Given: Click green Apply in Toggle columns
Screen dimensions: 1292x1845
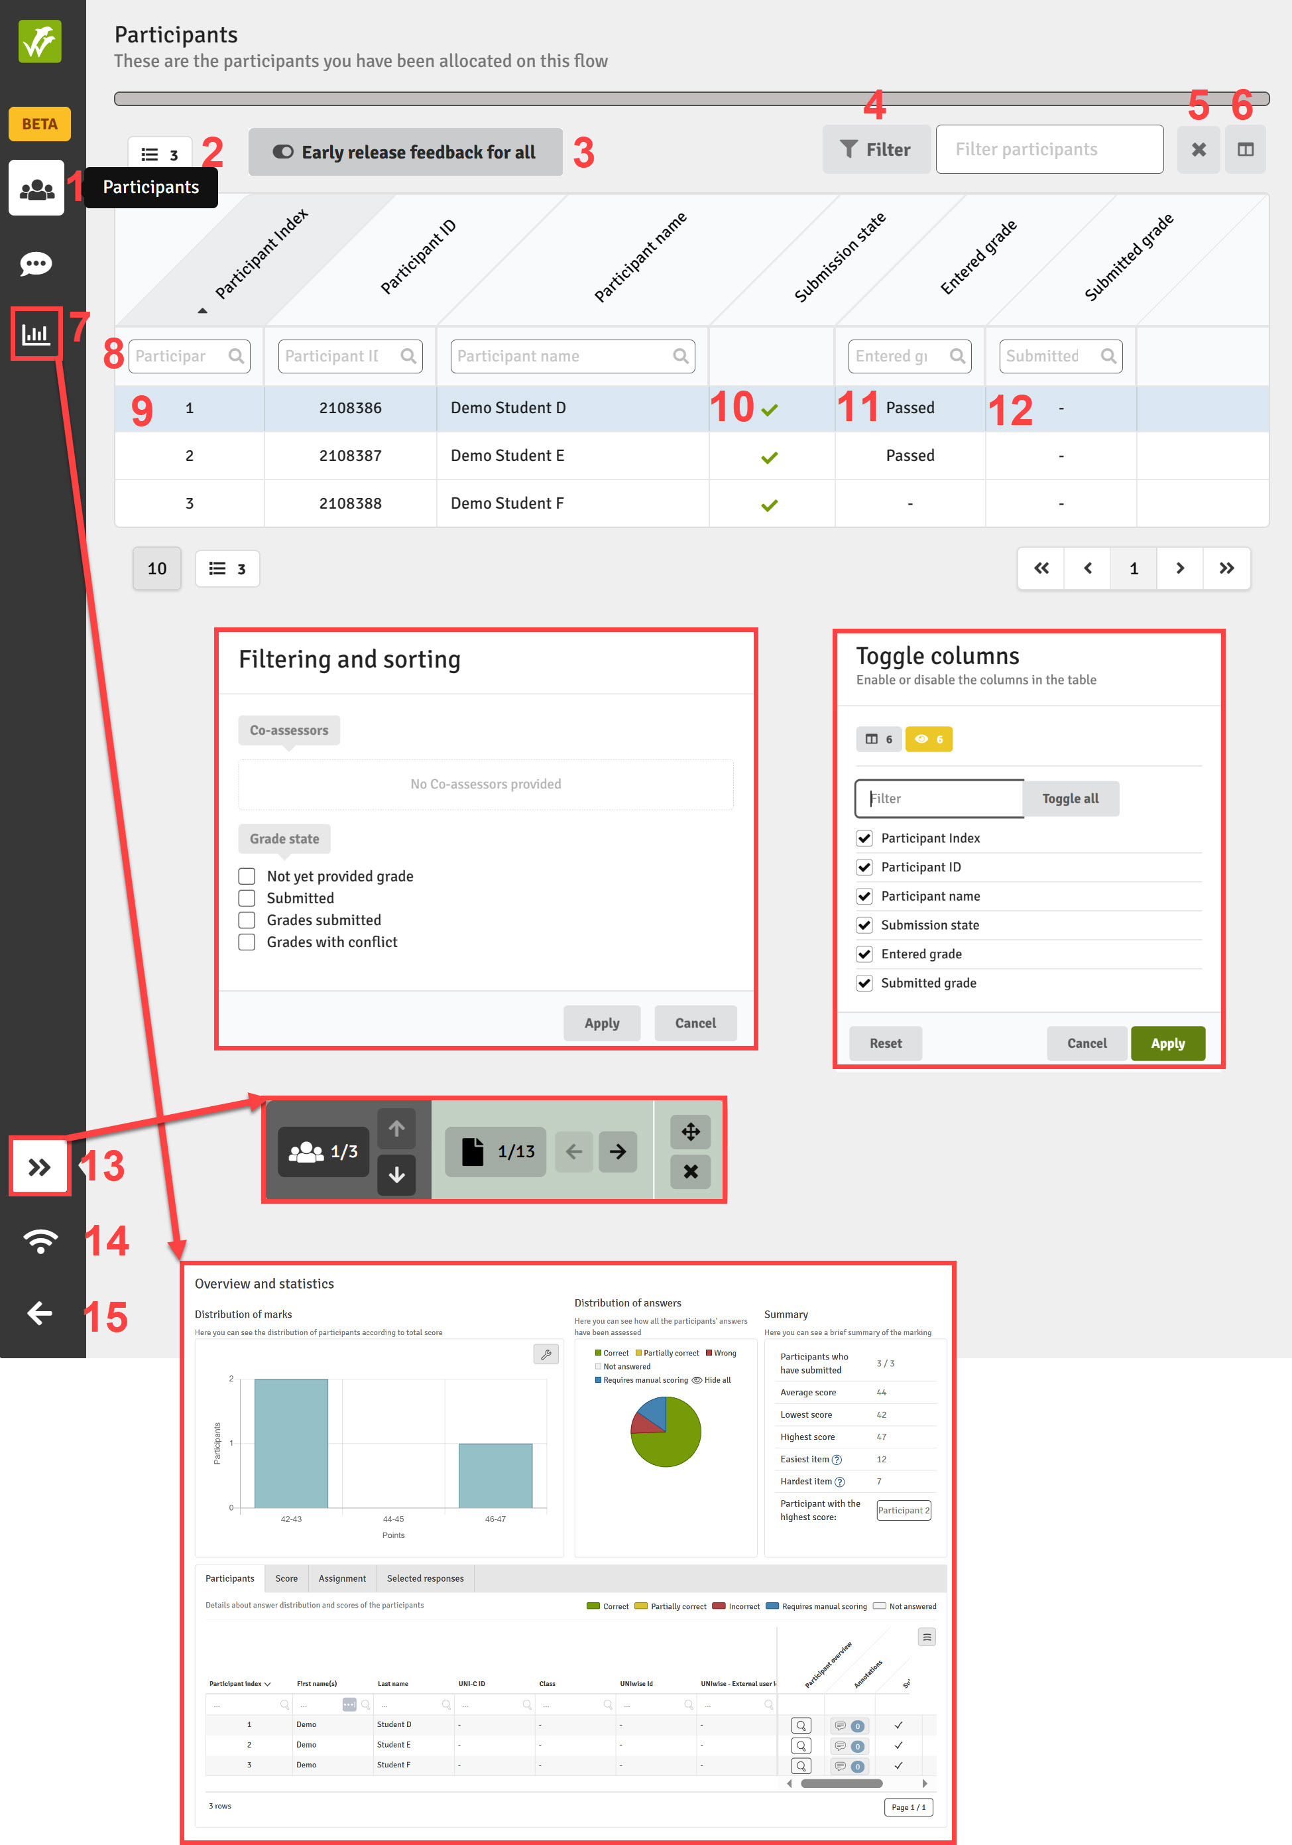Looking at the screenshot, I should point(1168,1043).
